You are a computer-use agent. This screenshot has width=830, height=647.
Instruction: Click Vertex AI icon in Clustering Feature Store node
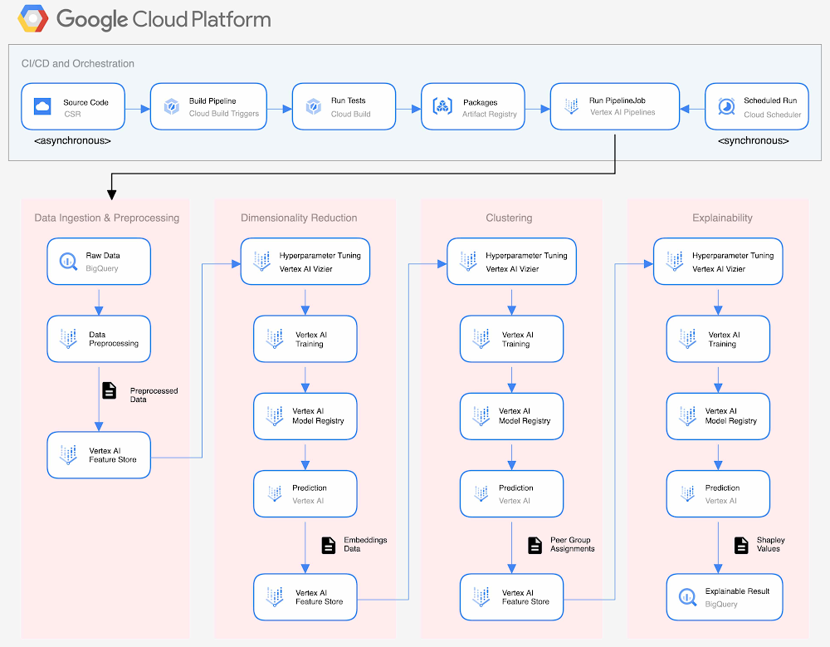tap(481, 596)
